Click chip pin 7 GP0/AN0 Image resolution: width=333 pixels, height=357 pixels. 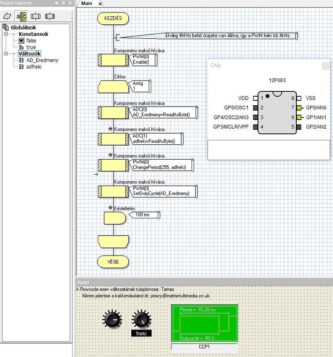[299, 108]
